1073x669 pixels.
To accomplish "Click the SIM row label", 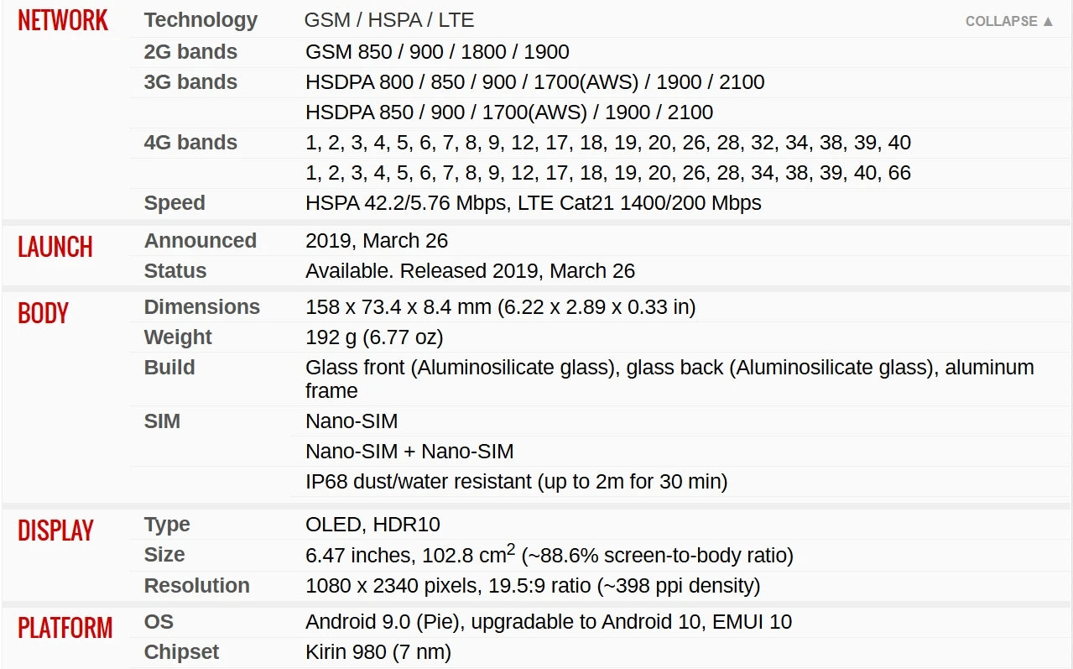I will pyautogui.click(x=163, y=421).
